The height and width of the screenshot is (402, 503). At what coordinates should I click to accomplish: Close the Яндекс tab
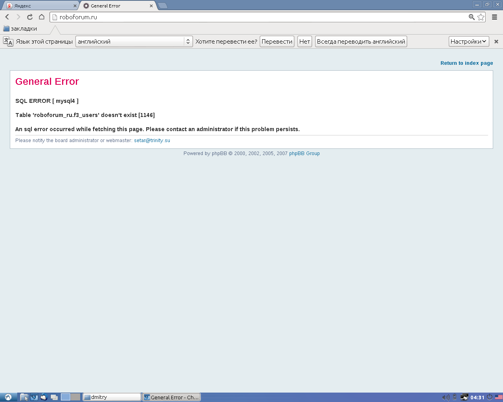(75, 6)
